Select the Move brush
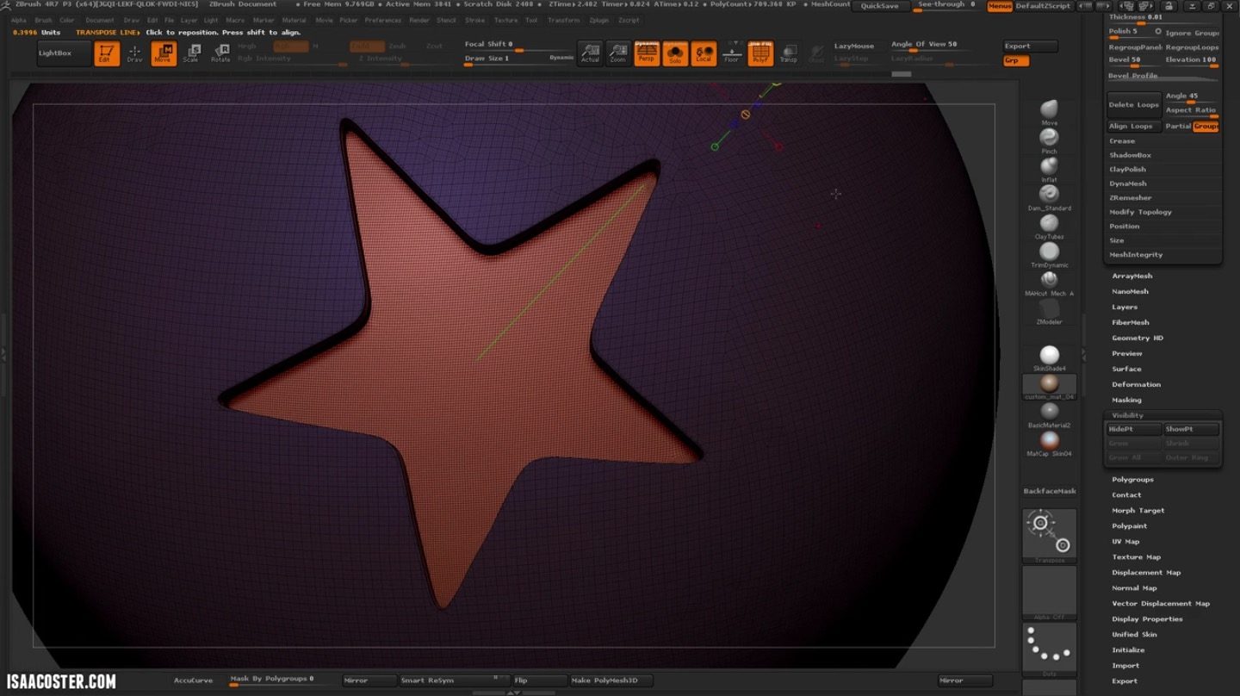Image resolution: width=1240 pixels, height=696 pixels. (x=1049, y=112)
